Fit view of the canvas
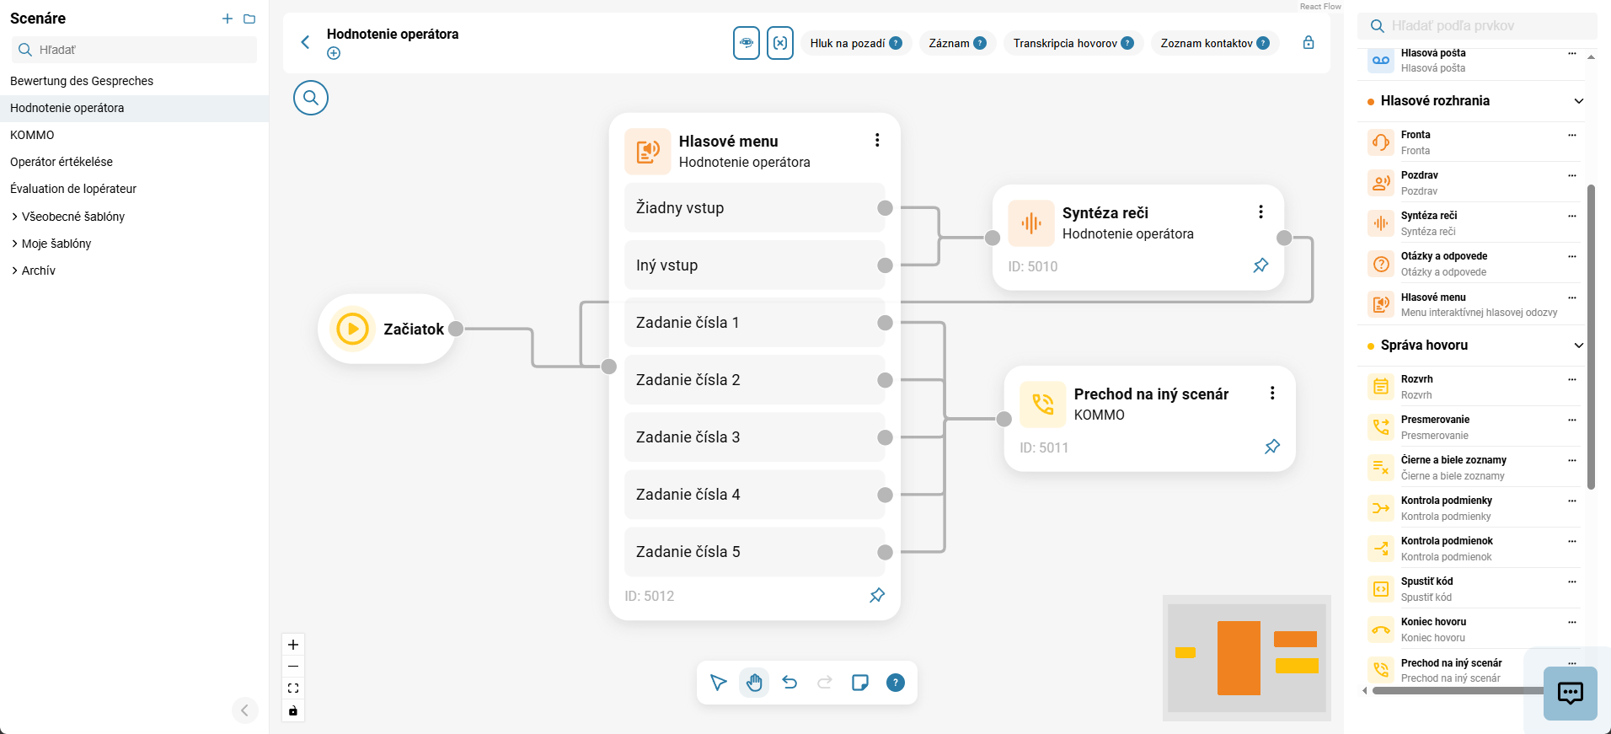The width and height of the screenshot is (1611, 734). point(293,688)
